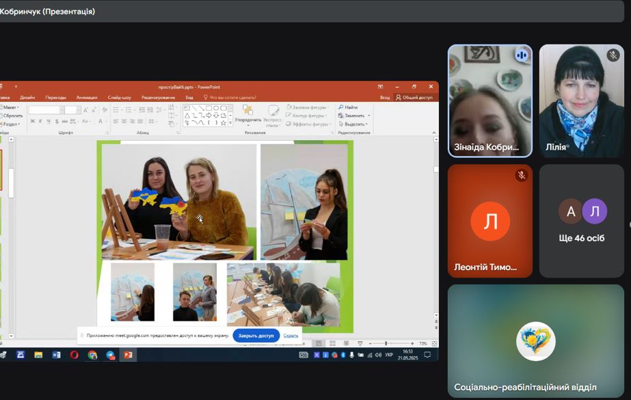The image size is (631, 400).
Task: Open the Заливка фигуры fill dropdown
Action: tap(308, 107)
